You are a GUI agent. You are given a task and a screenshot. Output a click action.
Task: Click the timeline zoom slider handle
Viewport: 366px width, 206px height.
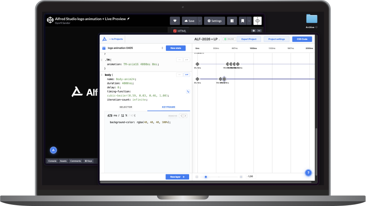point(206,177)
